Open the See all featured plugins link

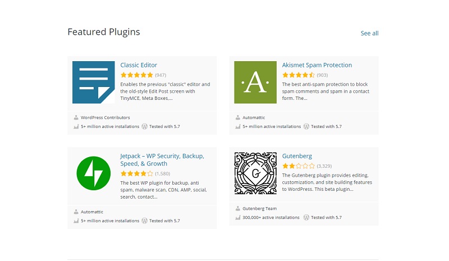pyautogui.click(x=369, y=33)
